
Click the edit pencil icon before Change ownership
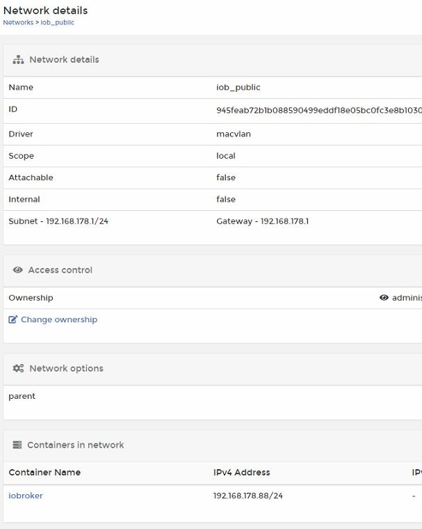13,319
